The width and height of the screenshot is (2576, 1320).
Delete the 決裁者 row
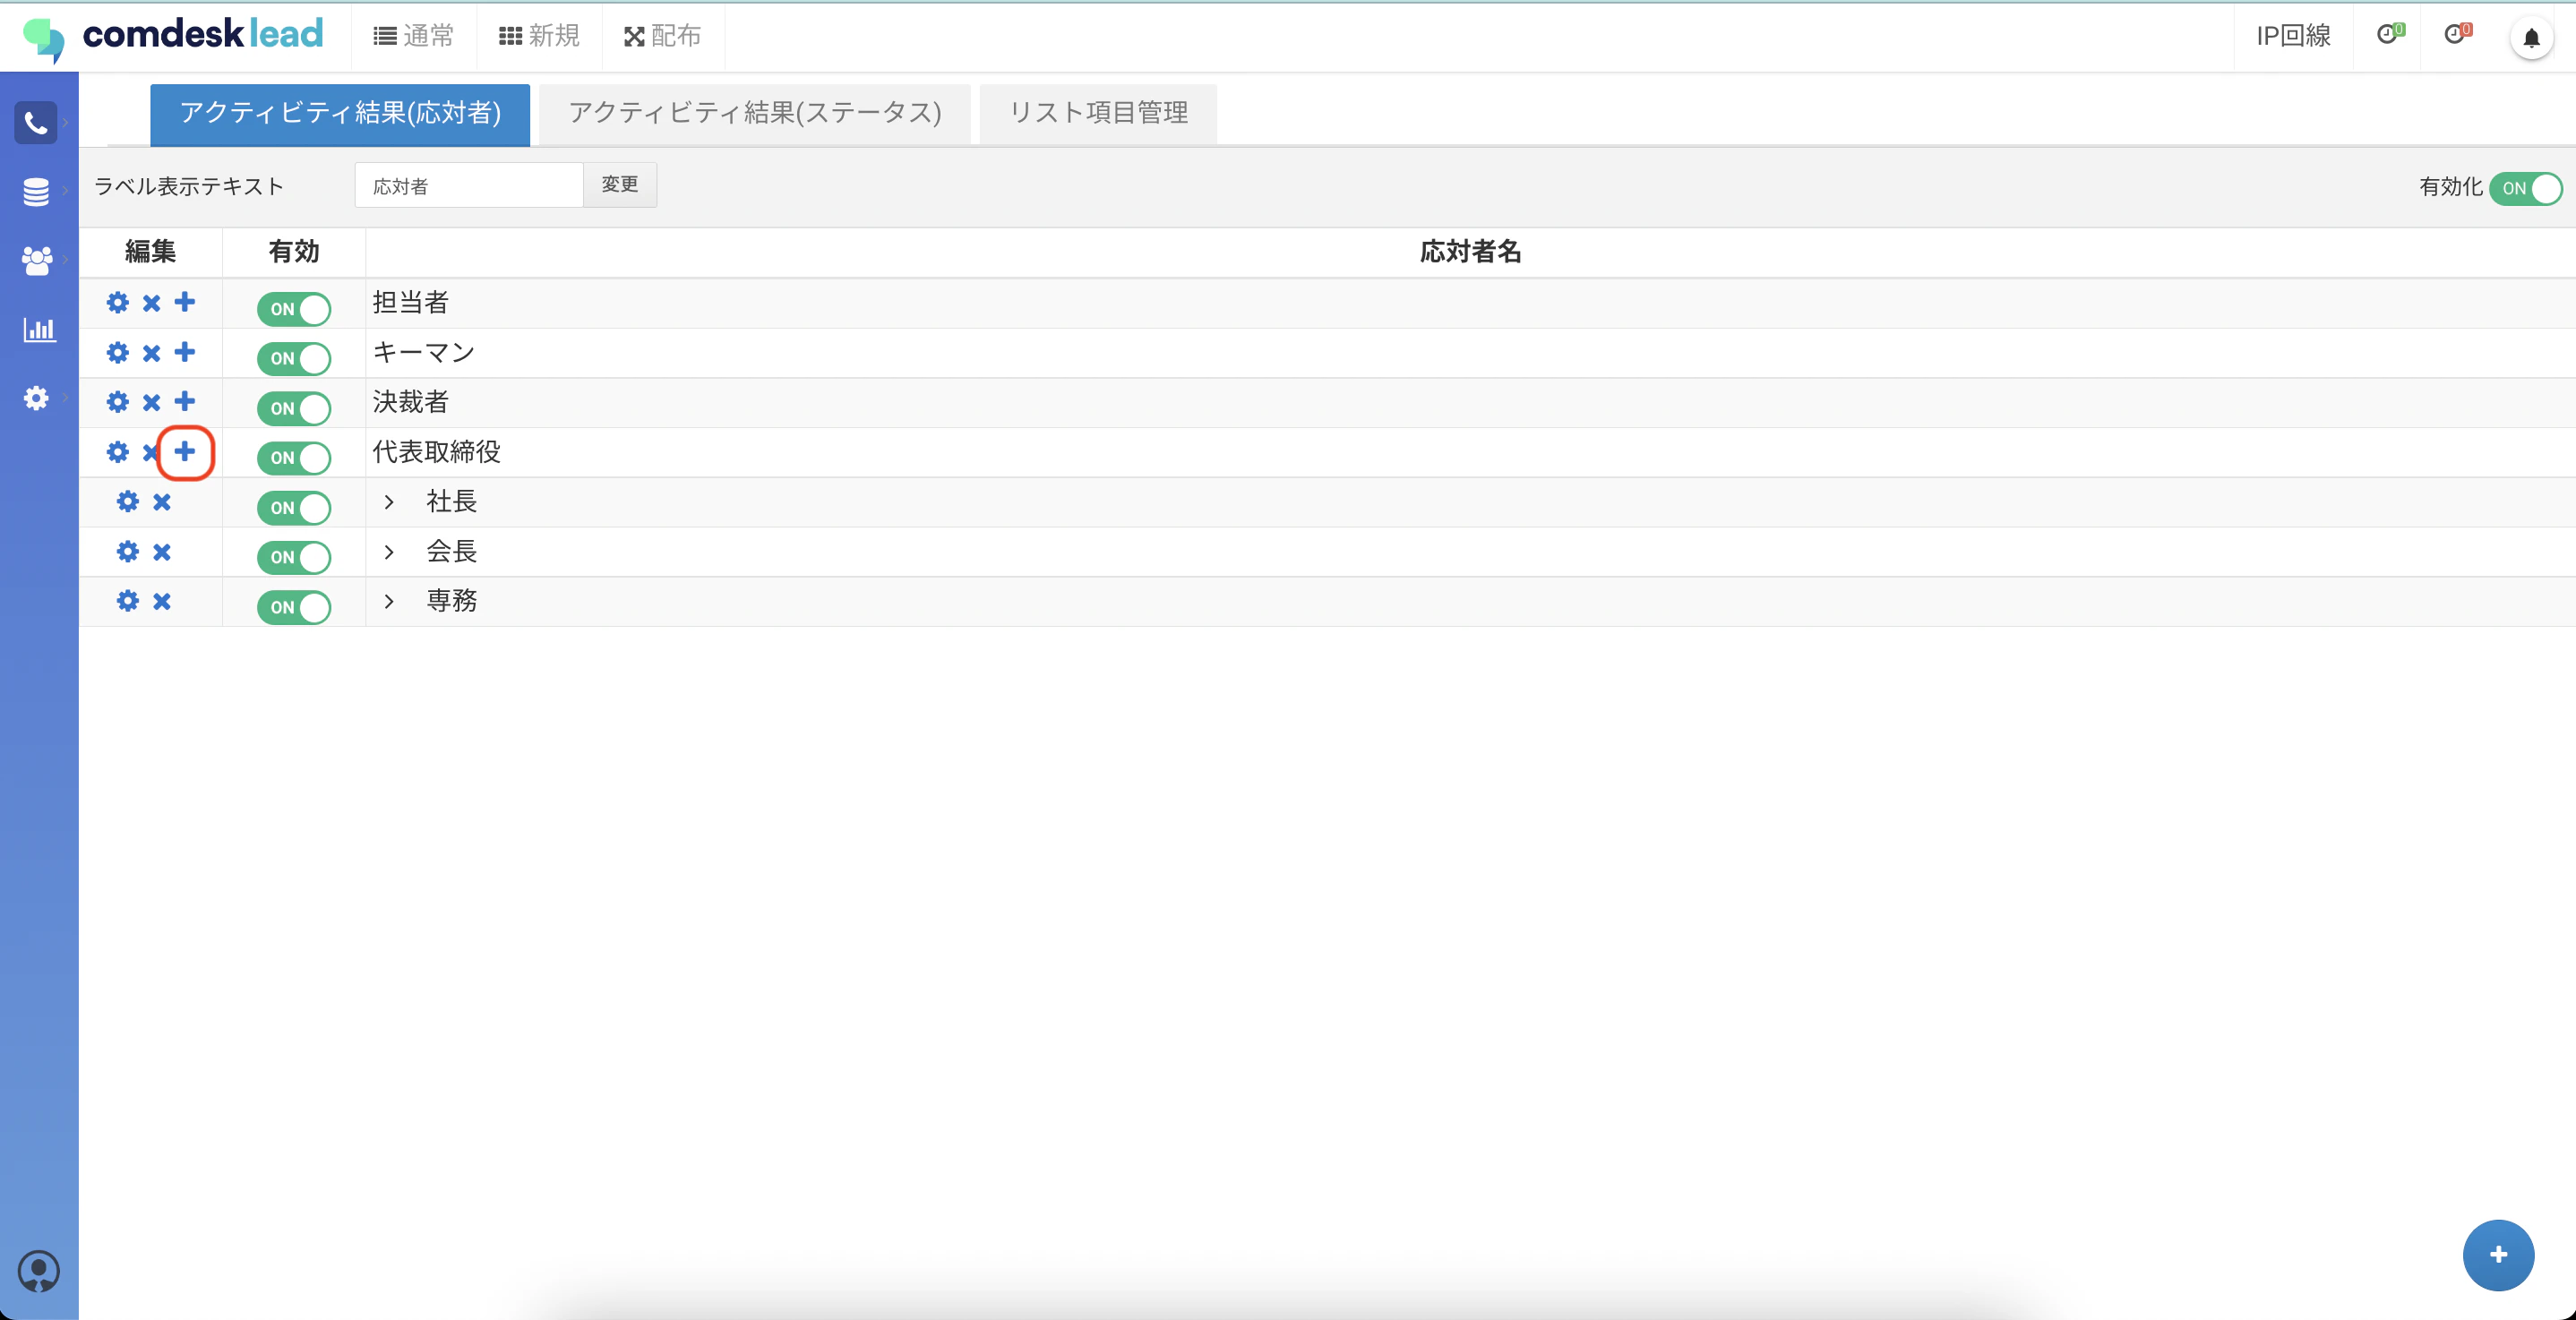(x=152, y=402)
